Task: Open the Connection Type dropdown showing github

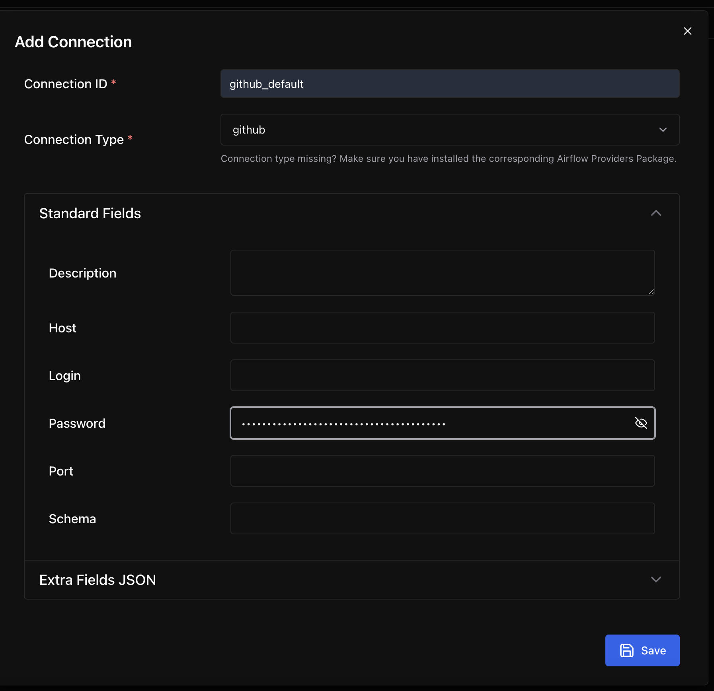Action: pyautogui.click(x=450, y=130)
